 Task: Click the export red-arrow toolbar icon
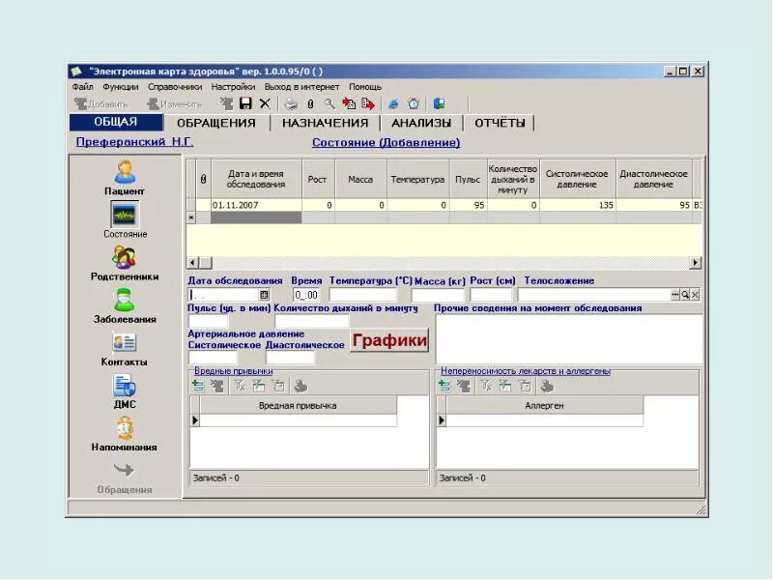(x=368, y=103)
